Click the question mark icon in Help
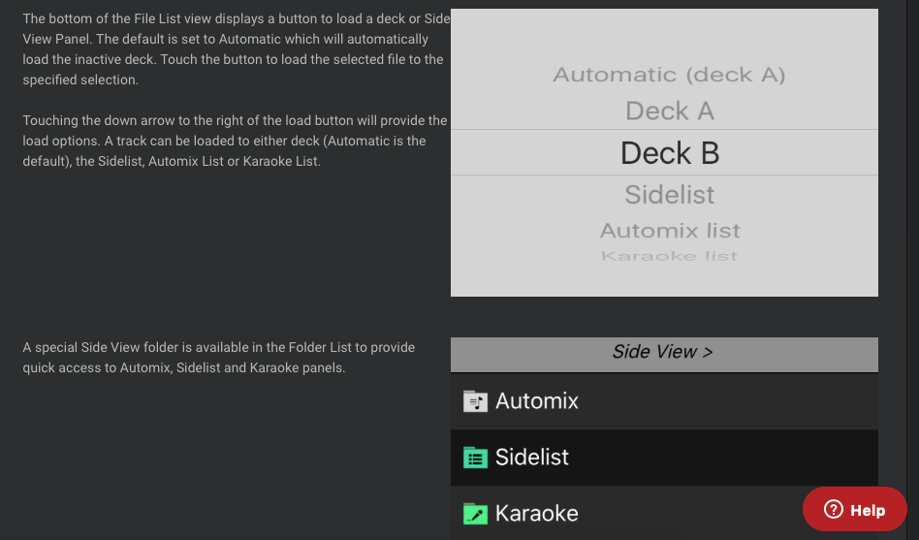This screenshot has width=919, height=540. [834, 509]
